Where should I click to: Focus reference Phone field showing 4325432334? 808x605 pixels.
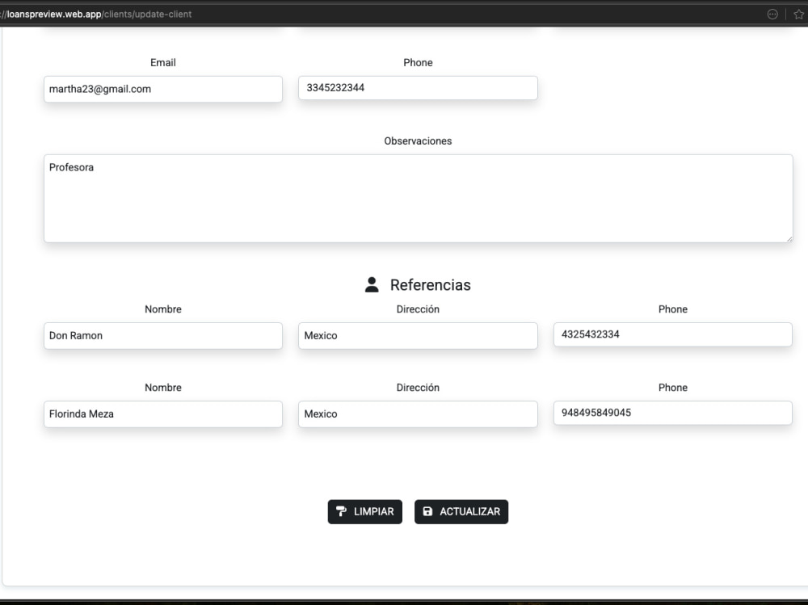(x=672, y=334)
